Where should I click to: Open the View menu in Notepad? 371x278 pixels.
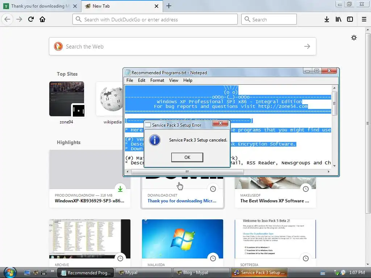[x=174, y=80]
